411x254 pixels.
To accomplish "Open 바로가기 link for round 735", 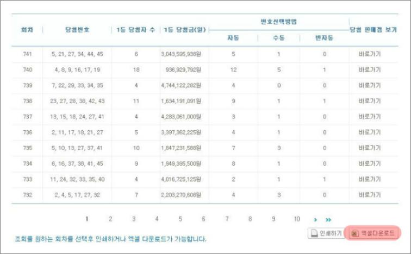I will pyautogui.click(x=370, y=148).
